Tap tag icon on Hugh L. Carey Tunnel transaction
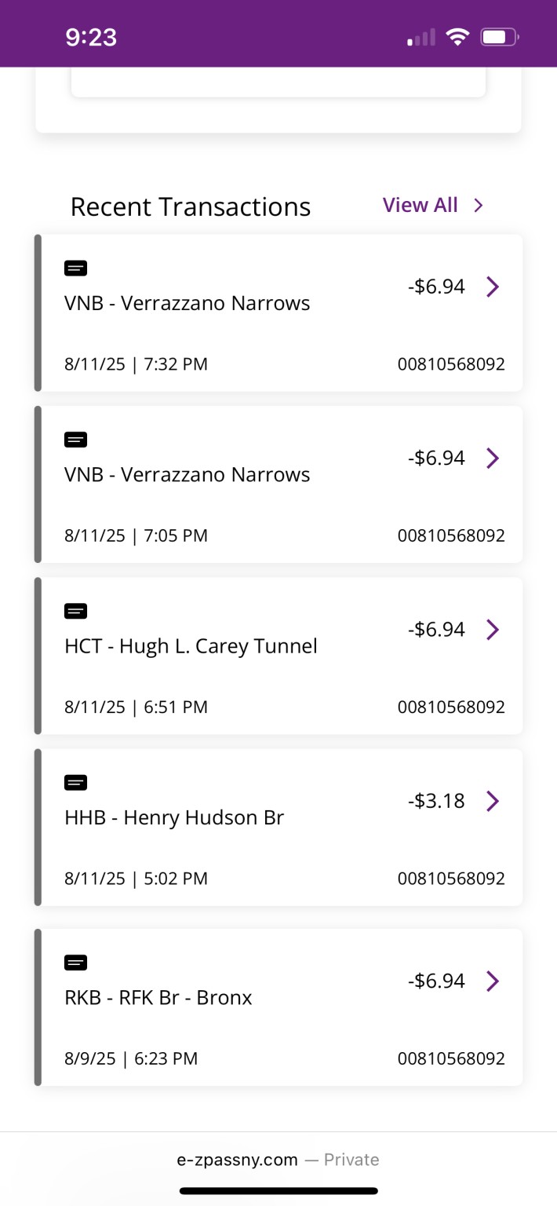Viewport: 557px width, 1206px height. [x=75, y=611]
